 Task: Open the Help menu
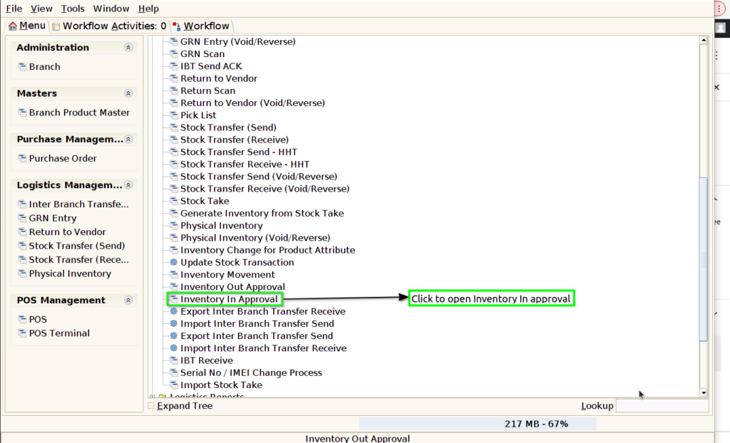coord(148,9)
